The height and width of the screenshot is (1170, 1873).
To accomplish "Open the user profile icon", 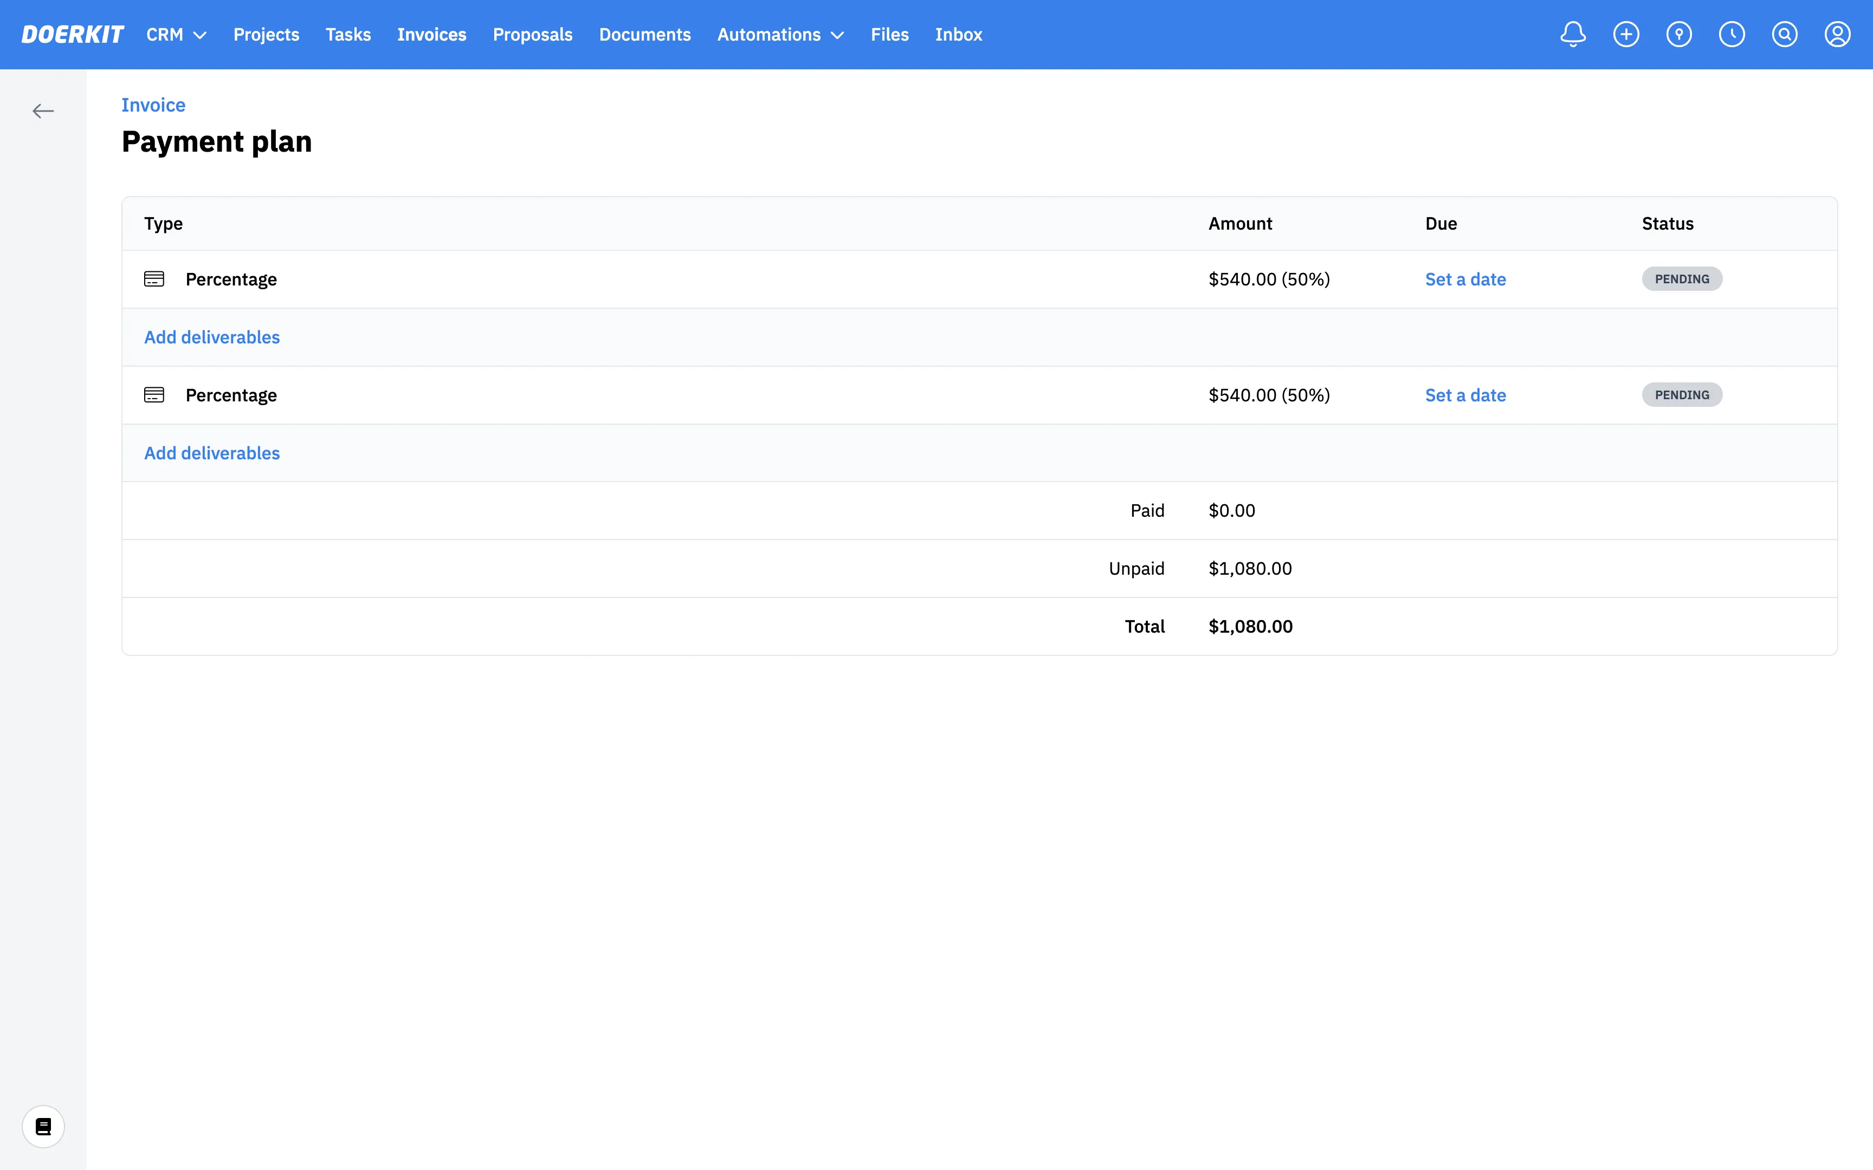I will (x=1837, y=34).
